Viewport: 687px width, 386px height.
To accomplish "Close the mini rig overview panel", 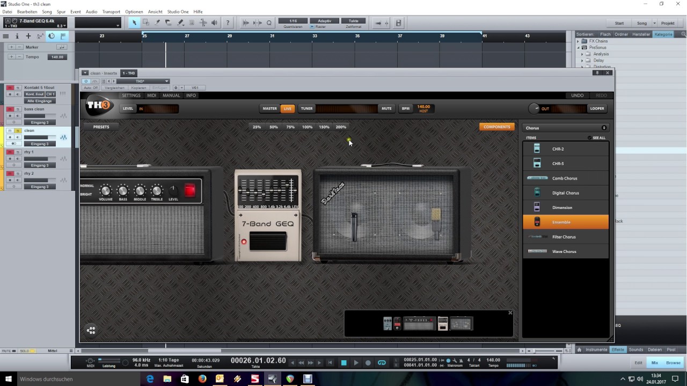I will [x=510, y=313].
